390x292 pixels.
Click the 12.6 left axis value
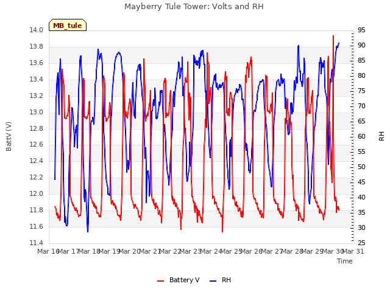[36, 145]
